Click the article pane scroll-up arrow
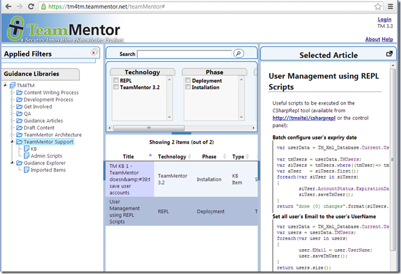 tap(393, 65)
